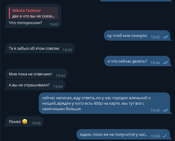Click the 'Понял' message bubble
The height and width of the screenshot is (141, 175).
point(24,121)
